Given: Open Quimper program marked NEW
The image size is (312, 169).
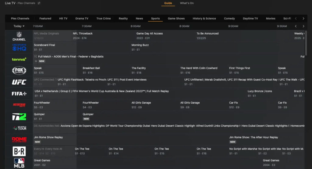Looking at the screenshot, I should point(193,116).
